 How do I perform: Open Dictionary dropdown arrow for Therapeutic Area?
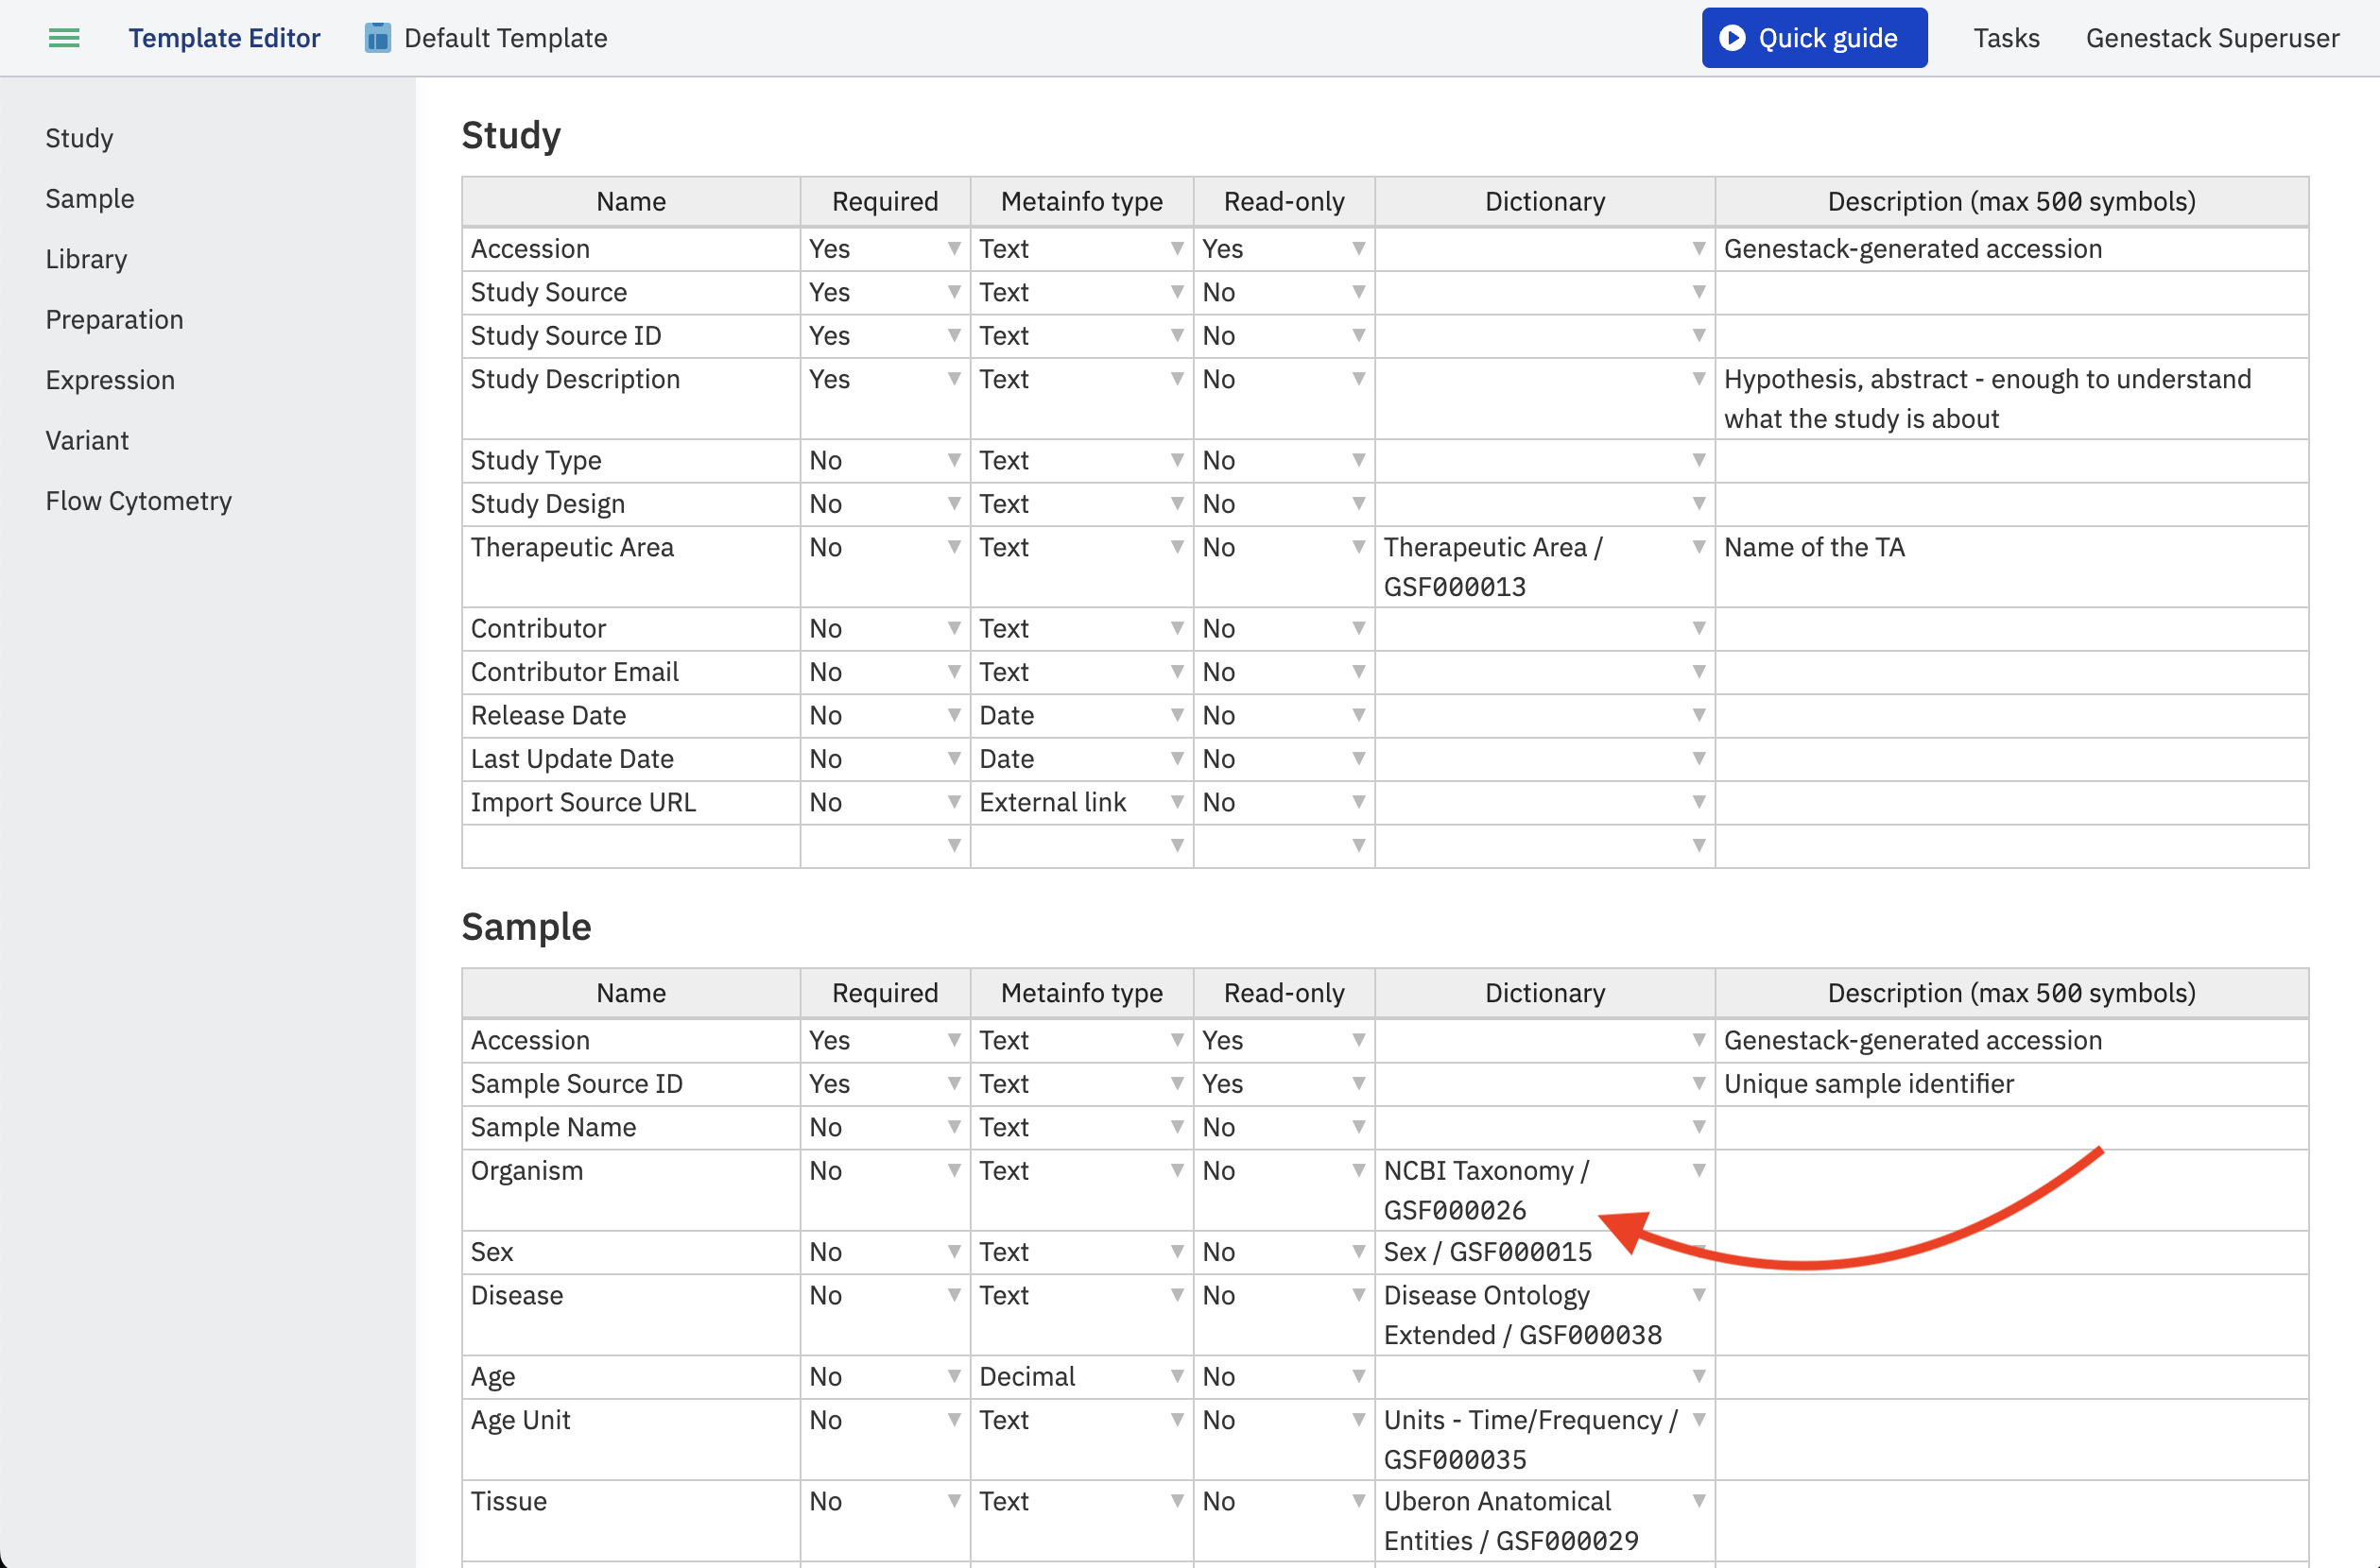coord(1698,547)
